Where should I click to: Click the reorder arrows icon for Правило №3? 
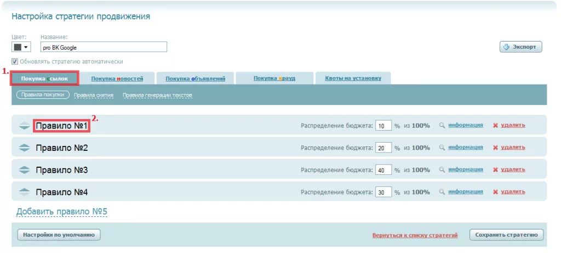[24, 170]
